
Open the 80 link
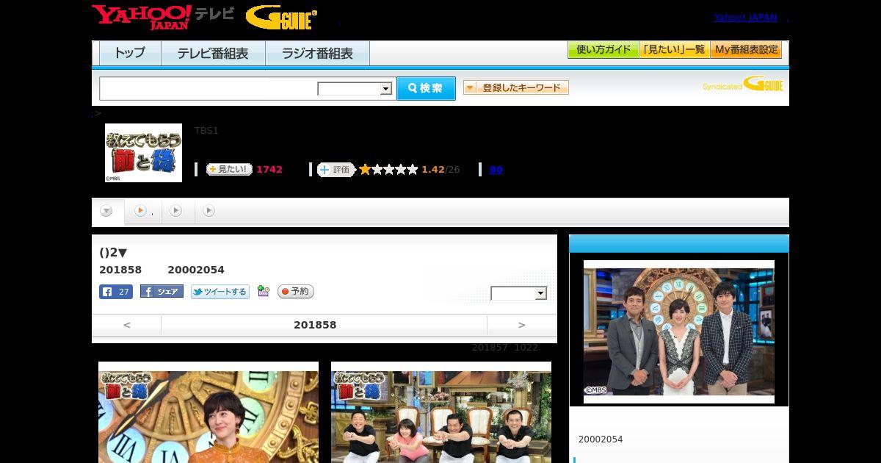496,170
